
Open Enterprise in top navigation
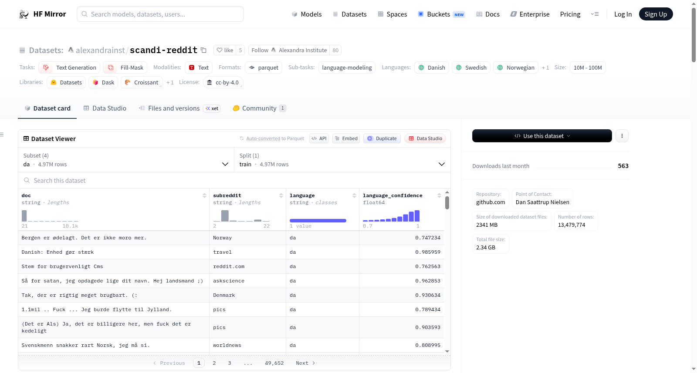point(530,14)
